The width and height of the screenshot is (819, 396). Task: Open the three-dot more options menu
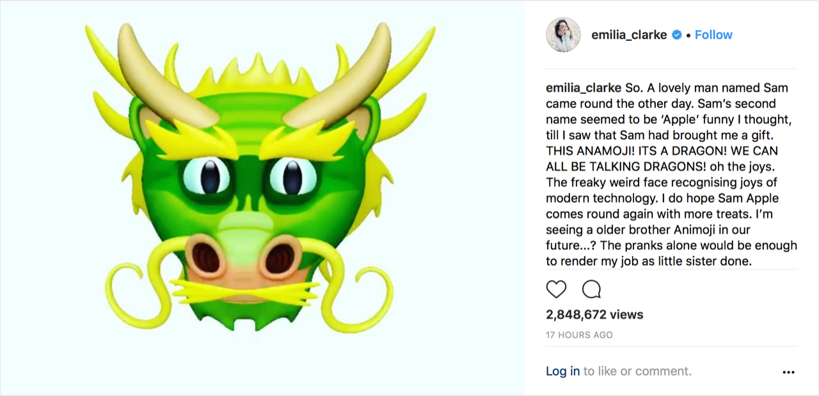788,372
